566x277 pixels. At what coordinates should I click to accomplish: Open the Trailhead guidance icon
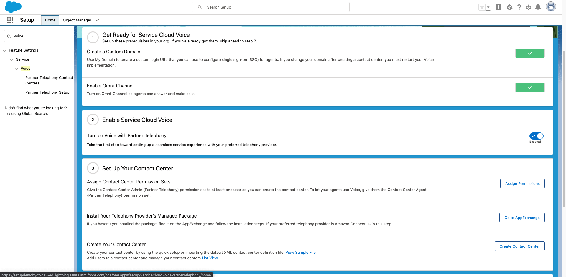(509, 7)
